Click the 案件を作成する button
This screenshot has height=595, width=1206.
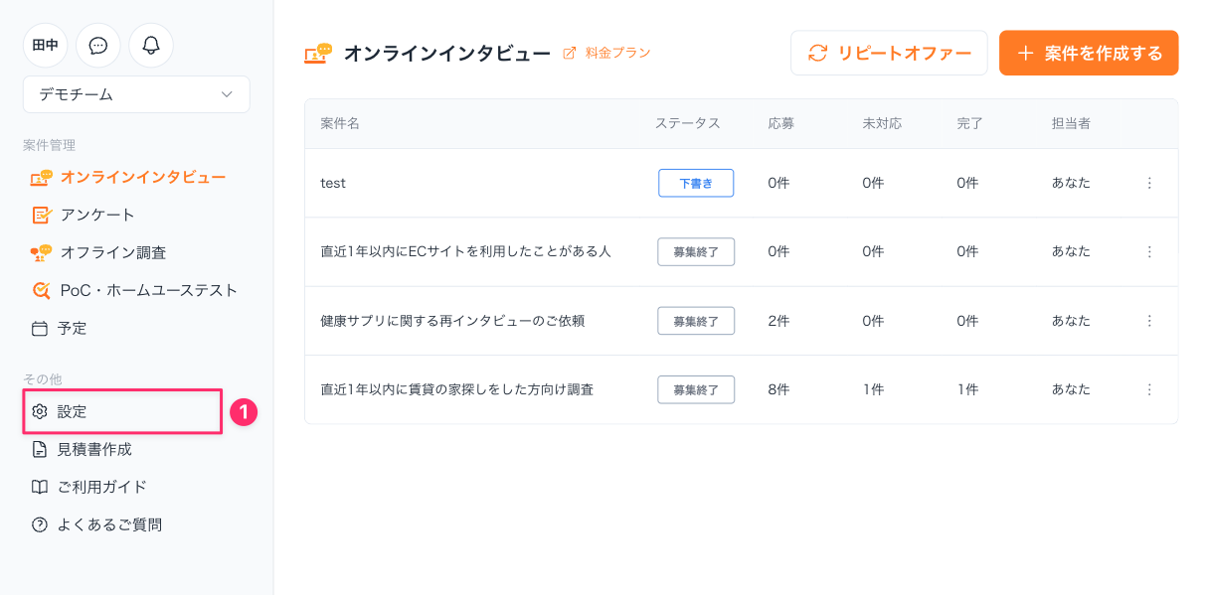(1089, 53)
